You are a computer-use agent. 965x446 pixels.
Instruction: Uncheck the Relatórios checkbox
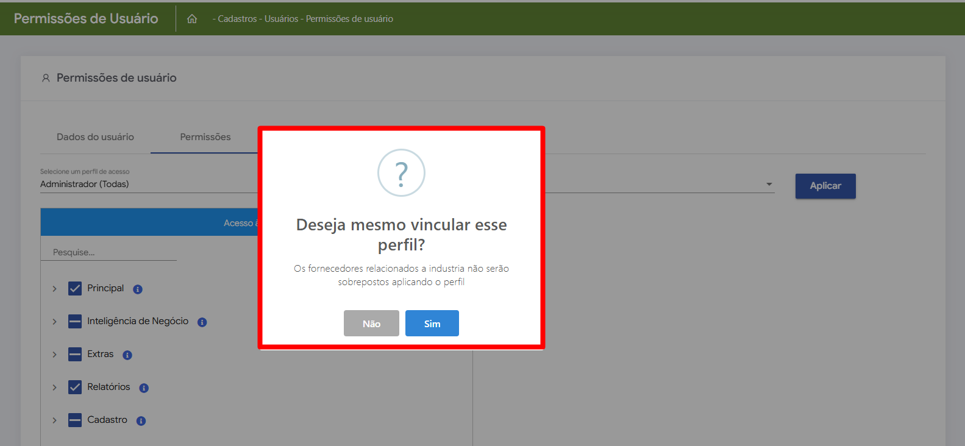(x=75, y=388)
